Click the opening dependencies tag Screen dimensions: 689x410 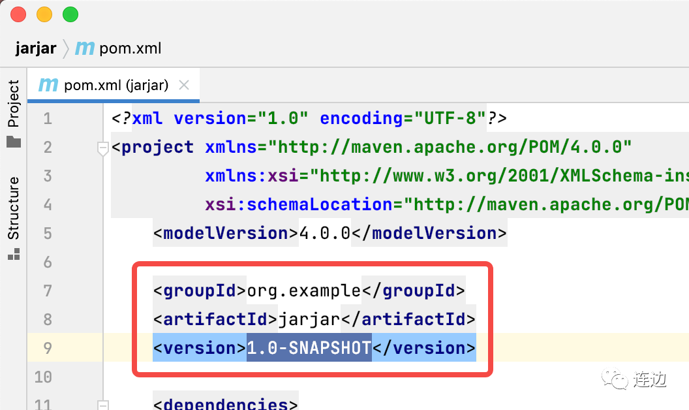pyautogui.click(x=226, y=404)
